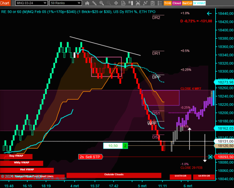The height and width of the screenshot is (188, 234).
Task: Open the Strategies icon
Action: tap(152, 3)
